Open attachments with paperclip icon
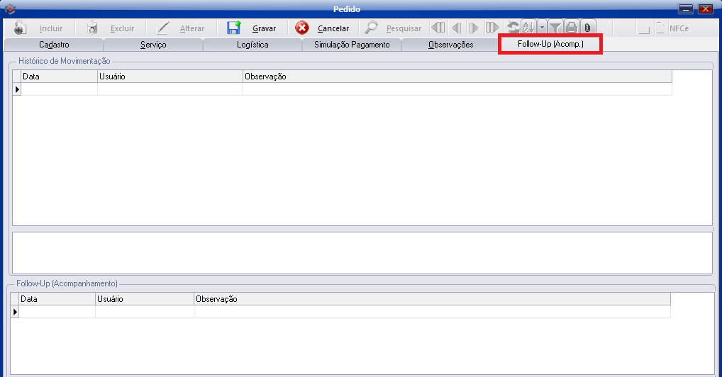The height and width of the screenshot is (377, 722). pyautogui.click(x=587, y=28)
